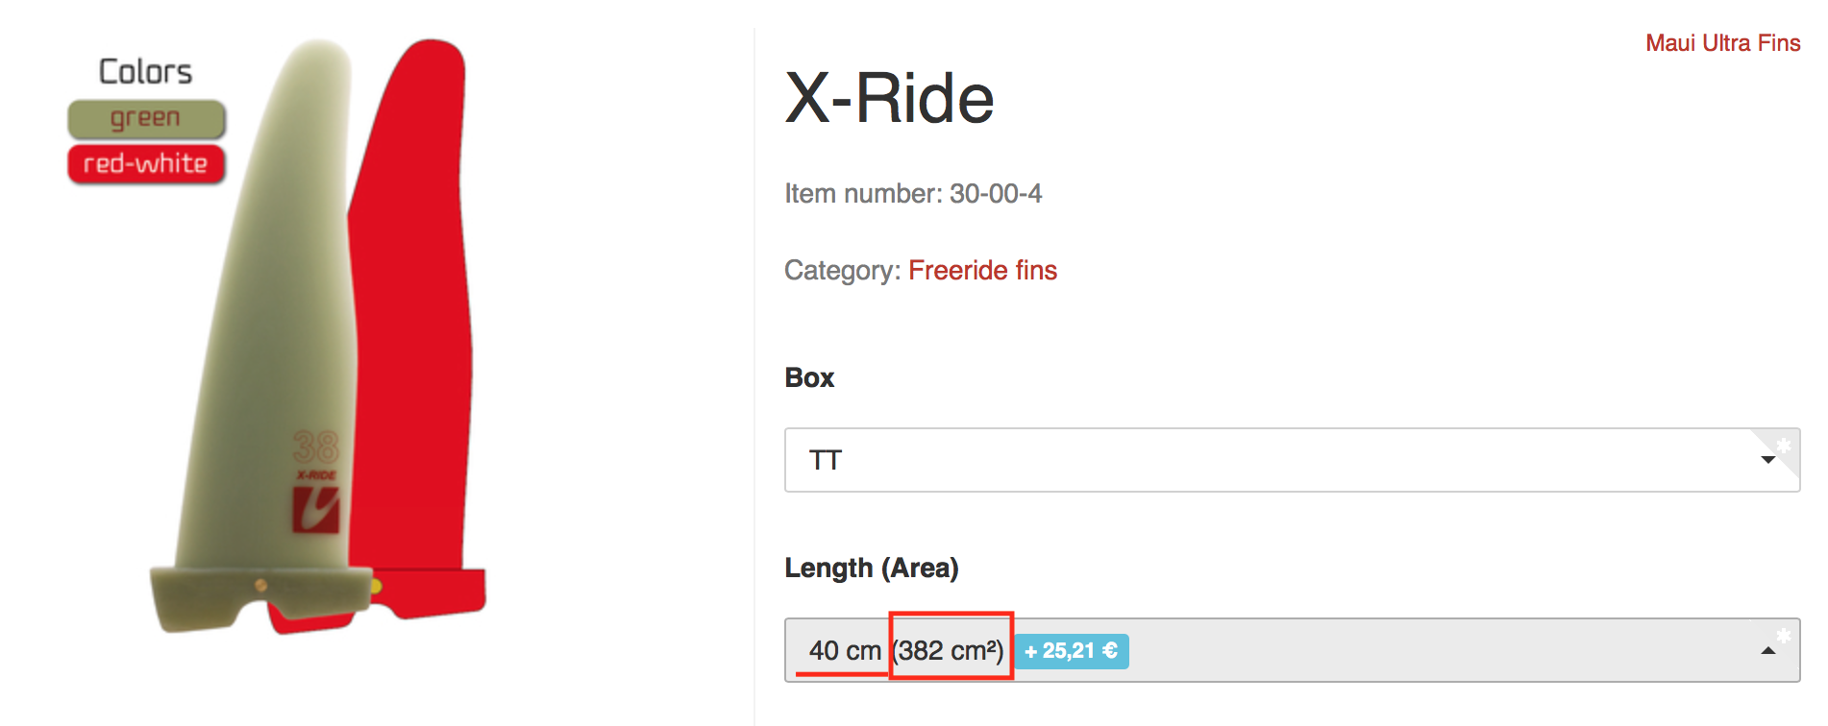
Task: Collapse Length selector using its up arrow
Action: pos(1767,651)
